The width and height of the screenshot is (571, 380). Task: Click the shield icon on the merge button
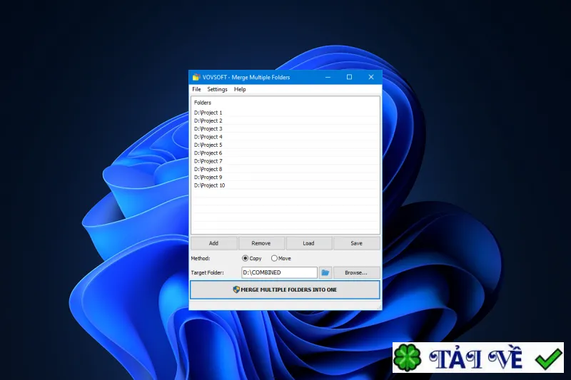point(236,289)
